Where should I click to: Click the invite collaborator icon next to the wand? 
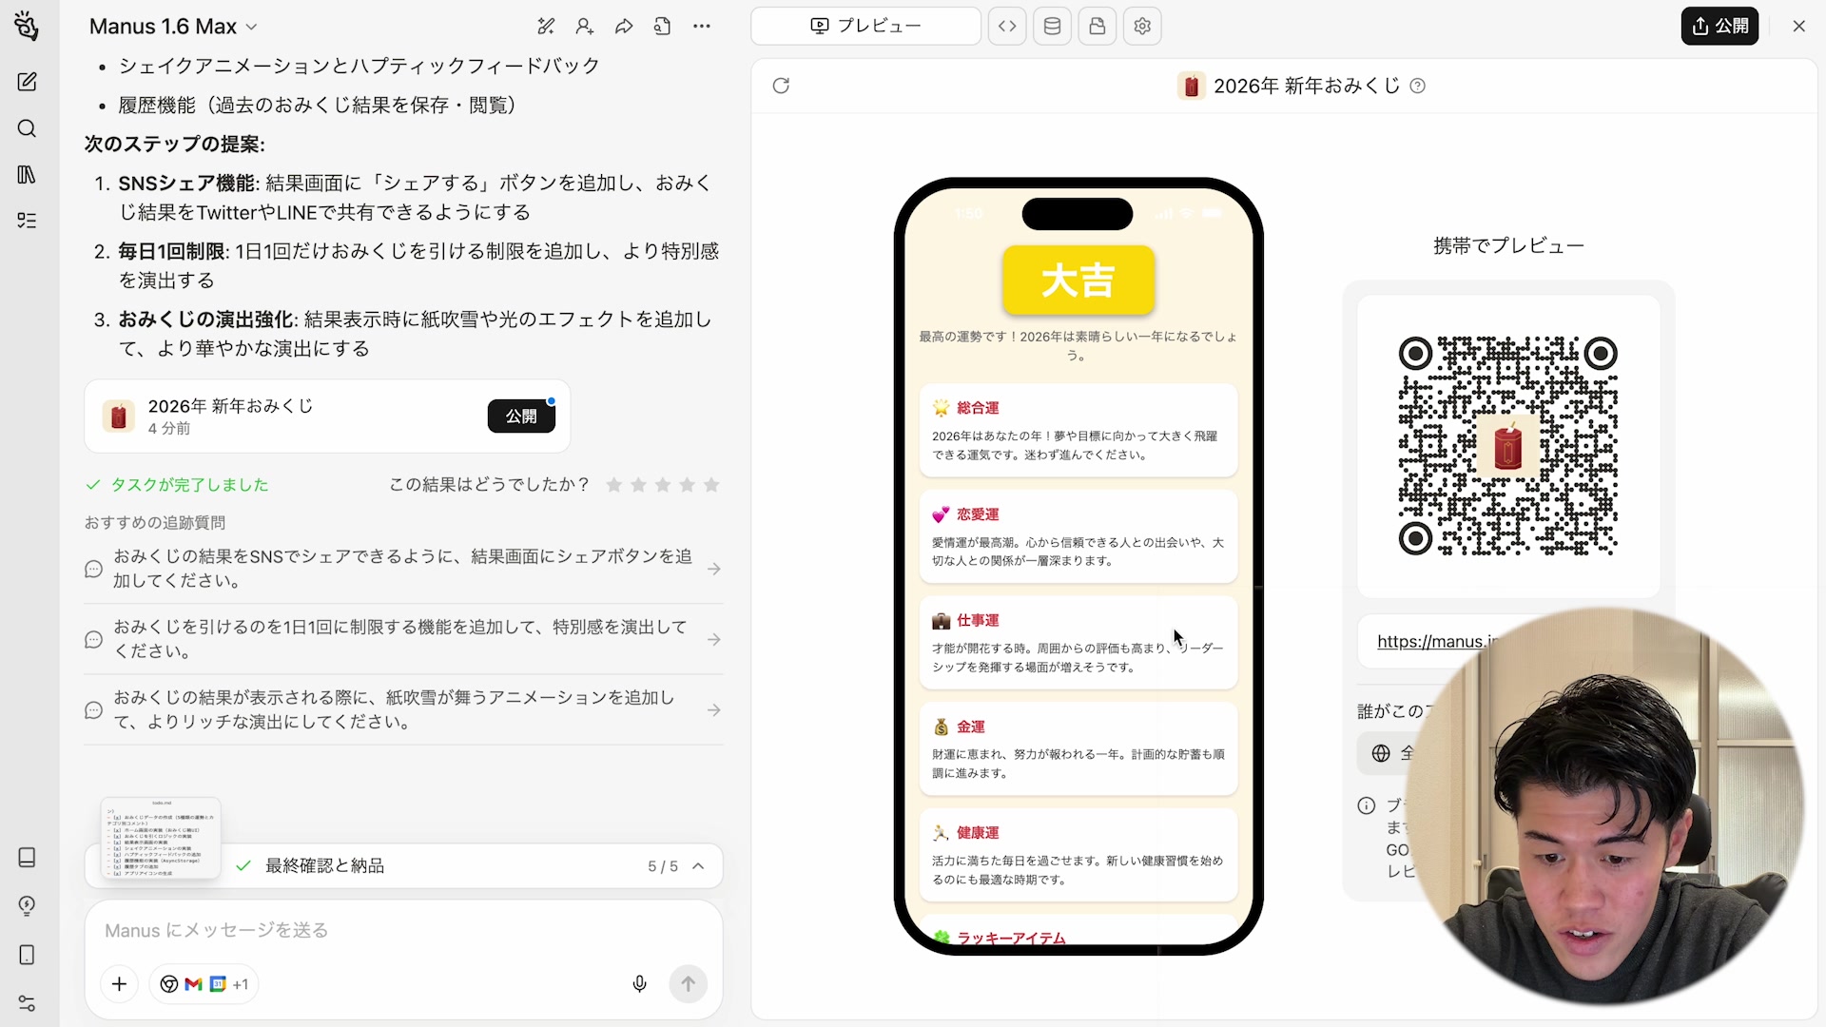click(x=585, y=27)
